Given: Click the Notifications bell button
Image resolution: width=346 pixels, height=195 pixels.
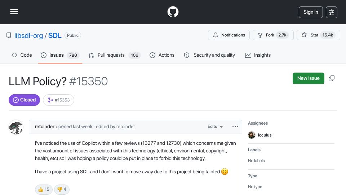Looking at the screenshot, I should click(229, 35).
